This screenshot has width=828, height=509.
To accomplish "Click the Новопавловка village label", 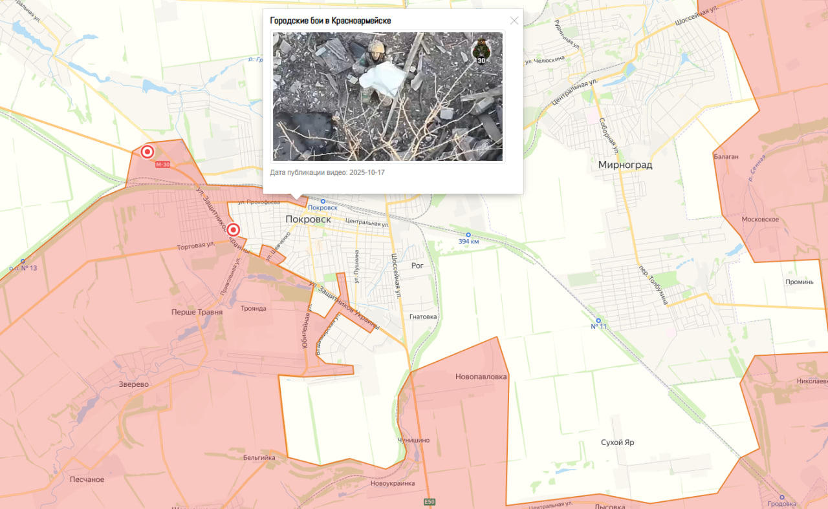I will [x=481, y=376].
